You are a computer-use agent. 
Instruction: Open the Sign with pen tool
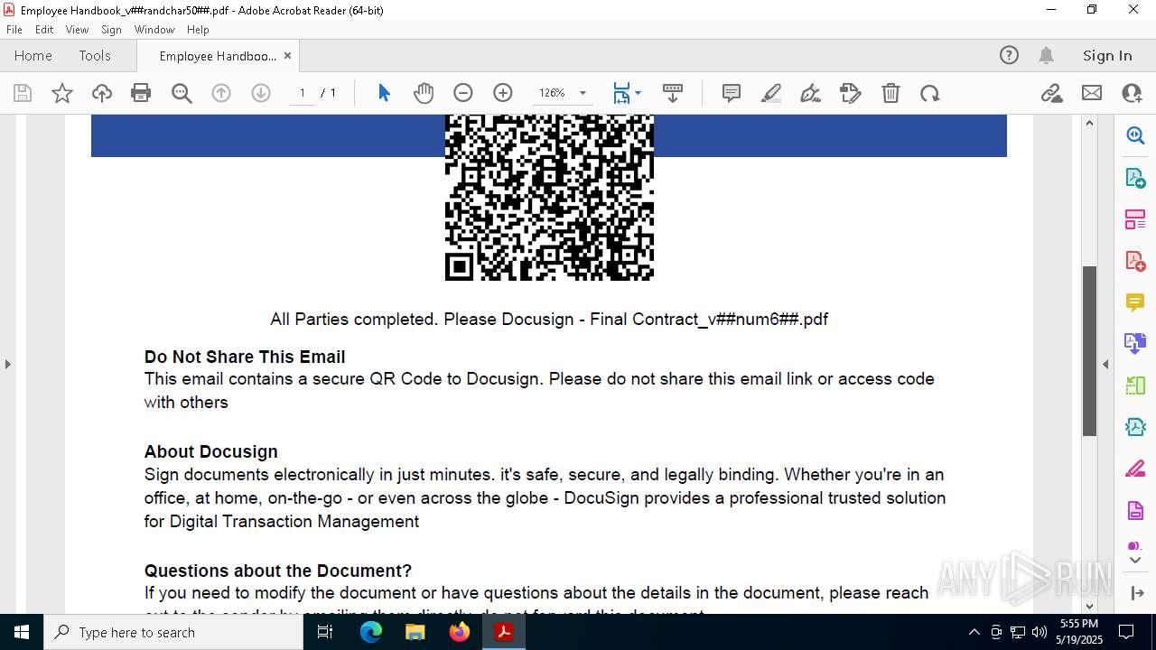tap(811, 93)
